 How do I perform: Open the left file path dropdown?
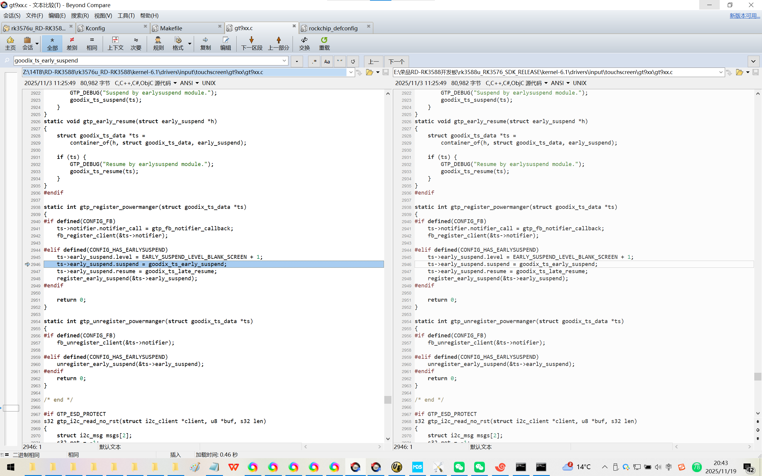point(351,72)
